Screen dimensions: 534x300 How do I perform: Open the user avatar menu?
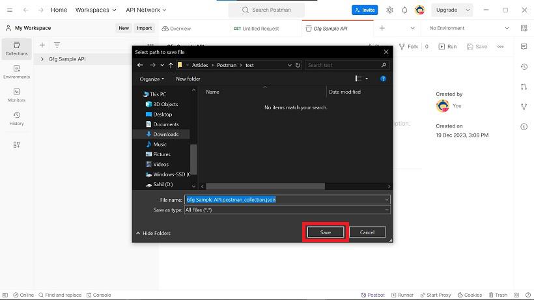pos(419,10)
